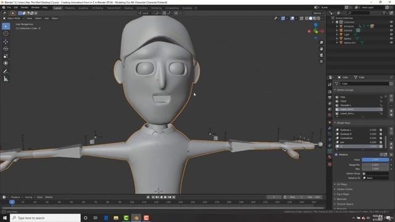Image resolution: width=395 pixels, height=222 pixels.
Task: Open Output properties tab icon
Action: click(x=330, y=97)
